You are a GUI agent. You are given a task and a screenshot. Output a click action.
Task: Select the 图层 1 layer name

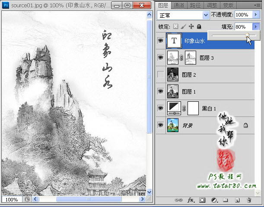pos(189,92)
